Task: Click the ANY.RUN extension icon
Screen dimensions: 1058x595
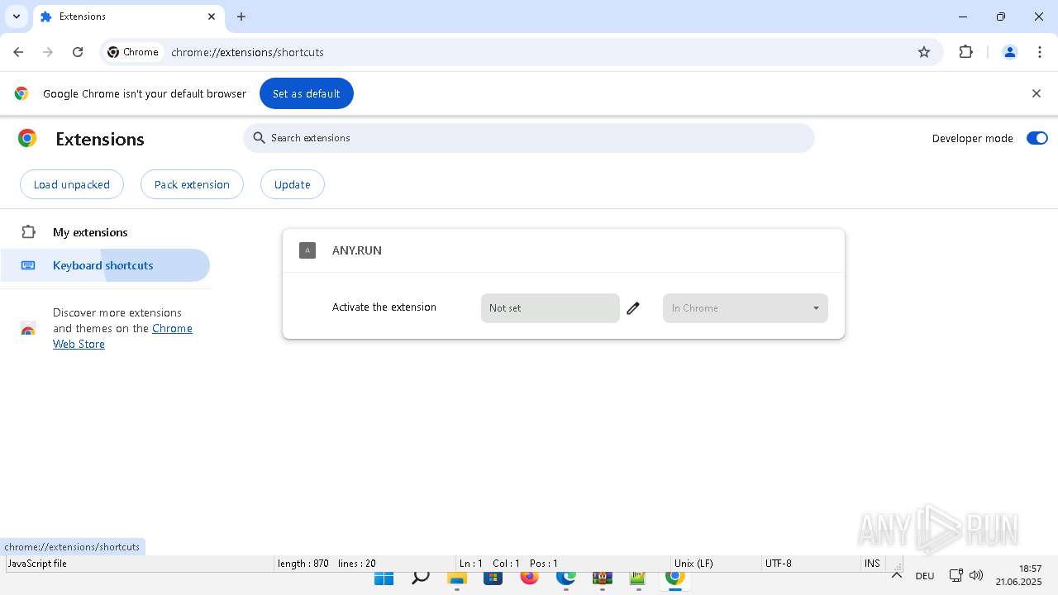Action: tap(307, 250)
